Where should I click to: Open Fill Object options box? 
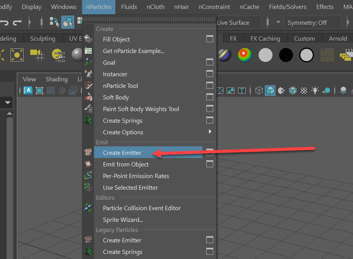click(210, 39)
